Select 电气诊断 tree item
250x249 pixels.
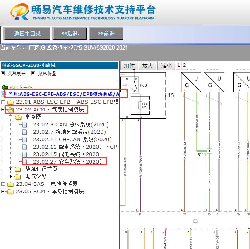36,176
